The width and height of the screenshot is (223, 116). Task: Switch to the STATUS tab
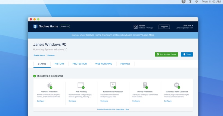(x=42, y=64)
